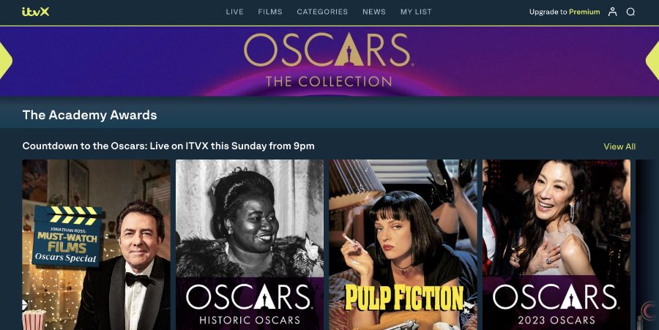Click Upgrade to Premium

pos(565,12)
